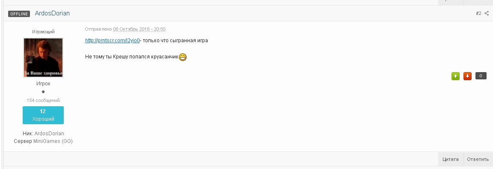Open ArdosDorian profile from username header

coord(52,14)
